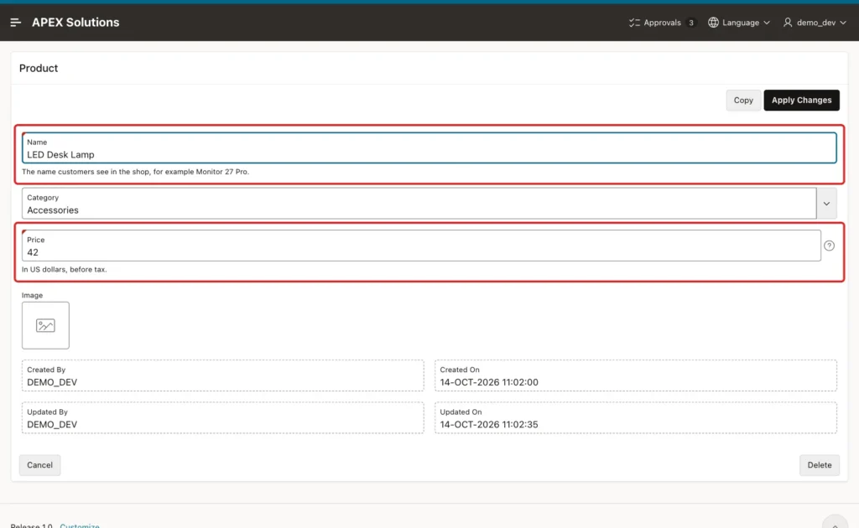
Task: Click into the Price field
Action: click(421, 246)
